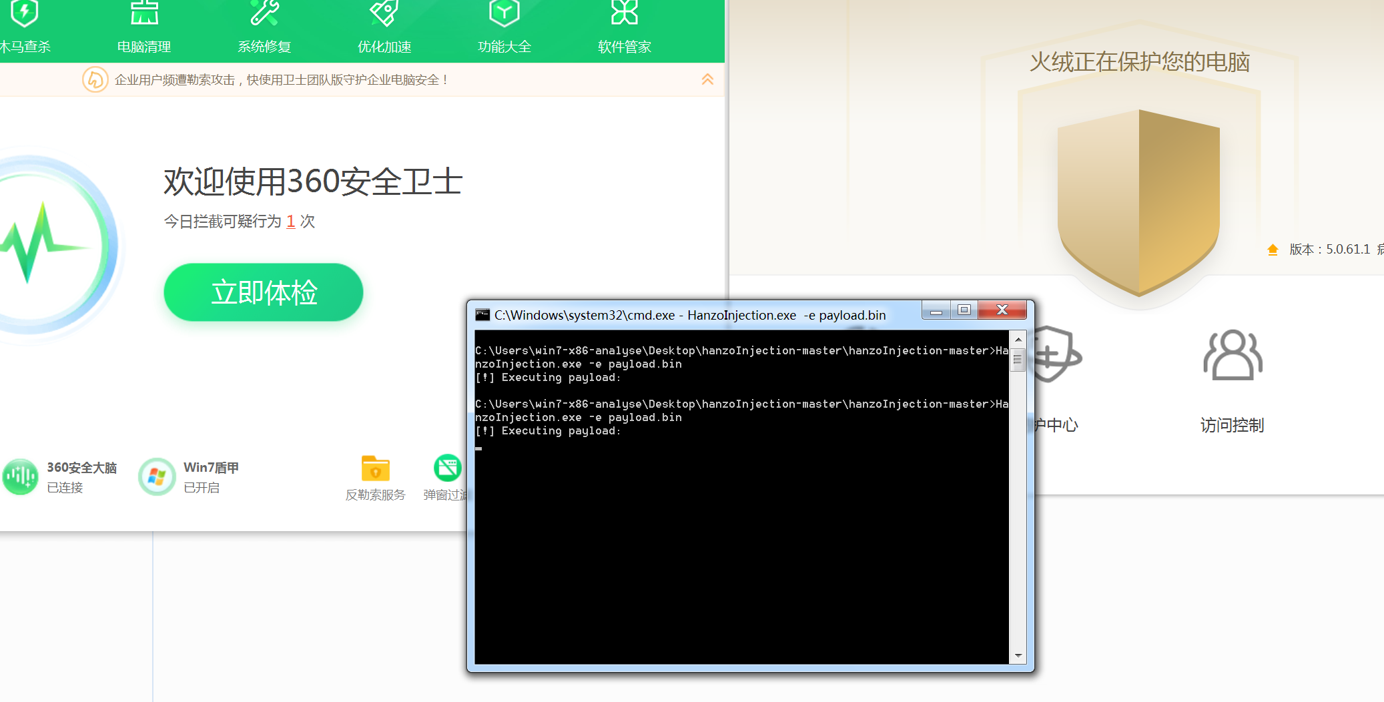This screenshot has height=702, width=1384.
Task: Open the 木马查杀 trojan scan icon
Action: click(x=25, y=12)
